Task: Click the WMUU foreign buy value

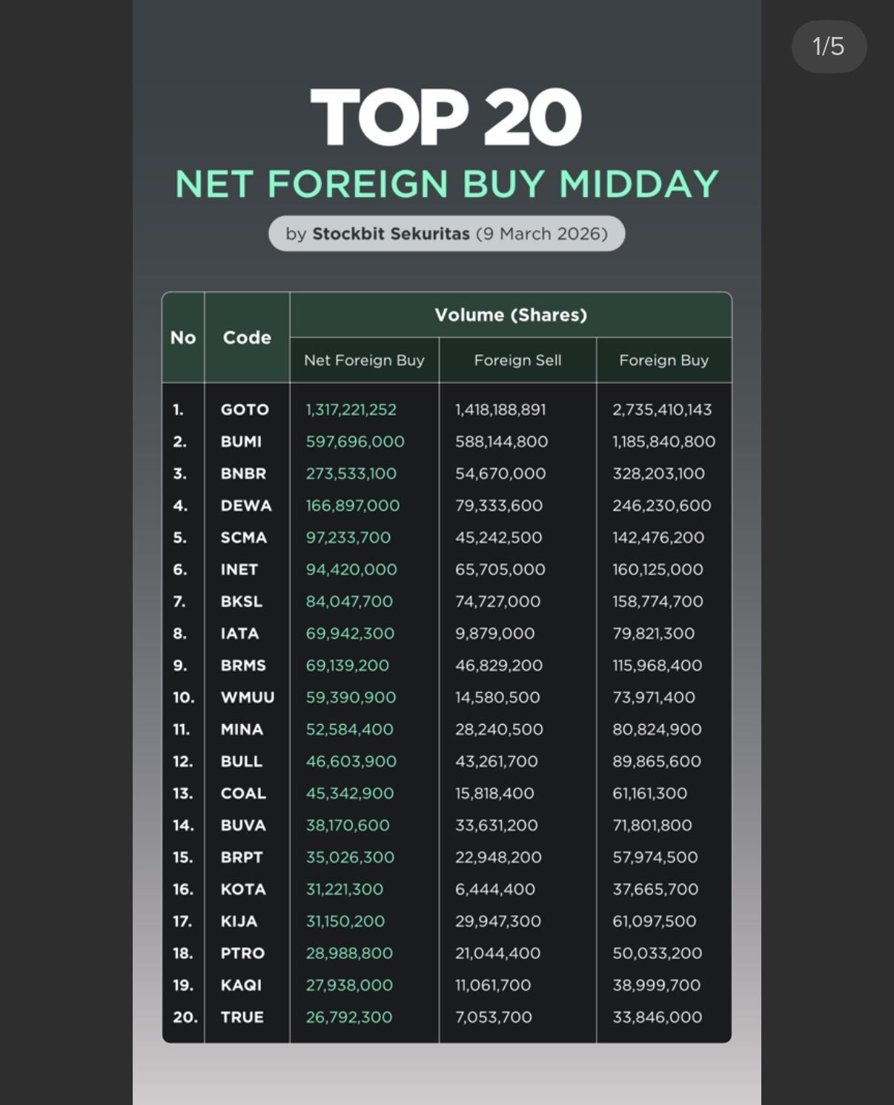Action: (x=654, y=697)
